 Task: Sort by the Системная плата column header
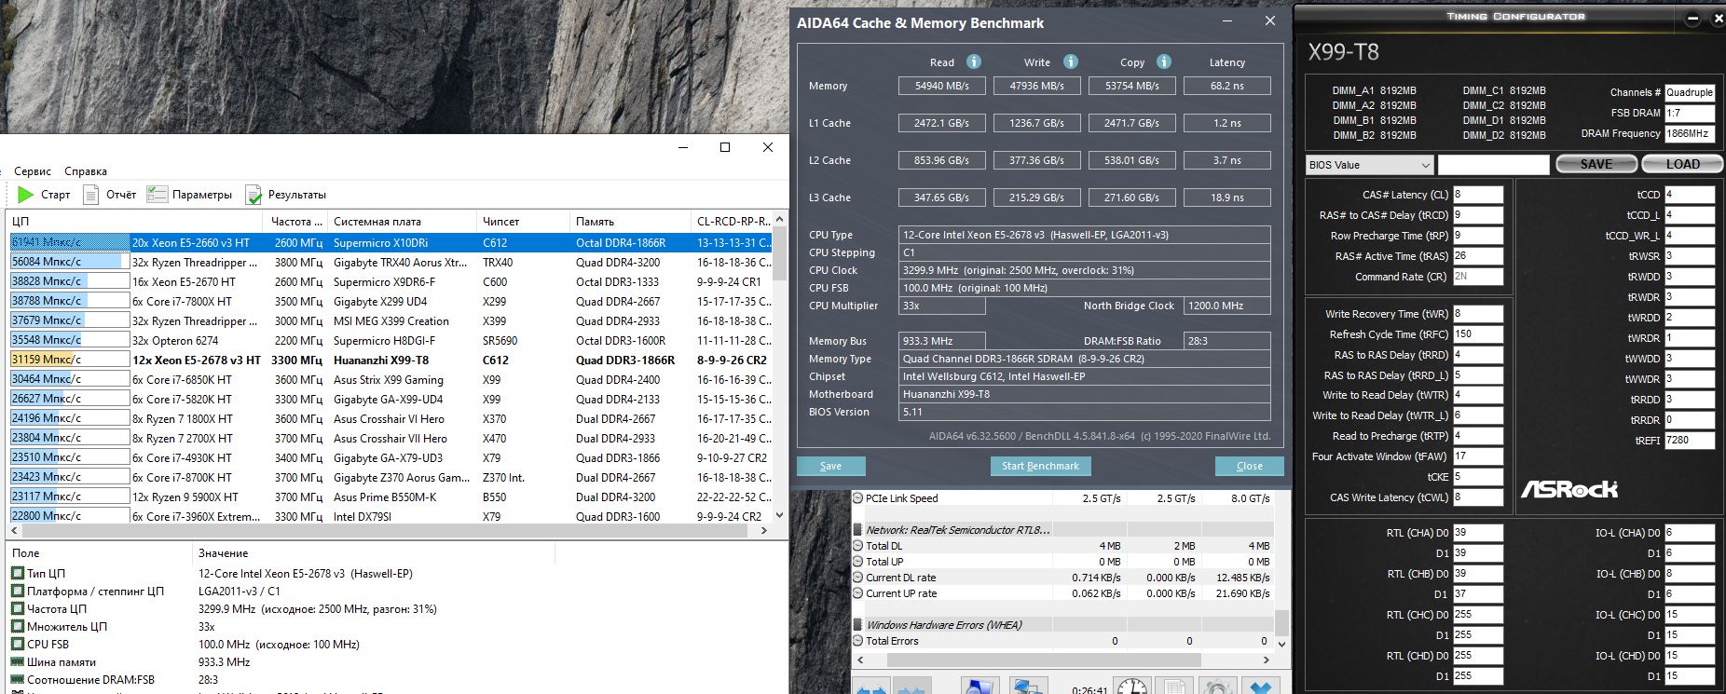402,222
